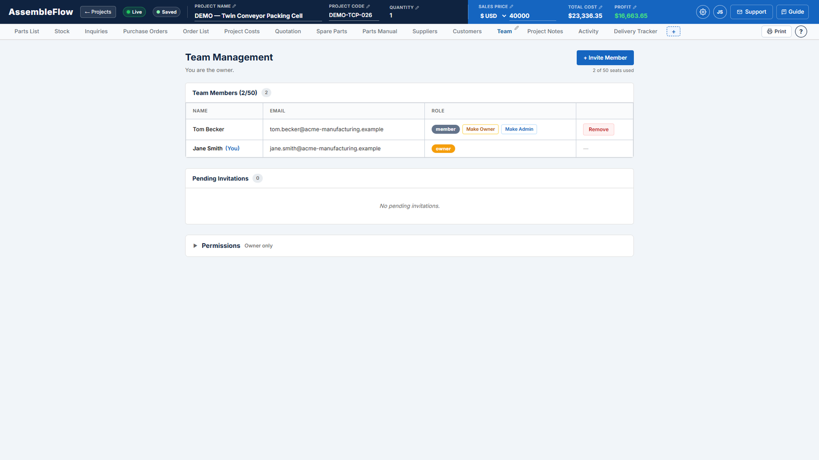The height and width of the screenshot is (460, 819).
Task: Open settings gear icon in header
Action: coord(703,12)
